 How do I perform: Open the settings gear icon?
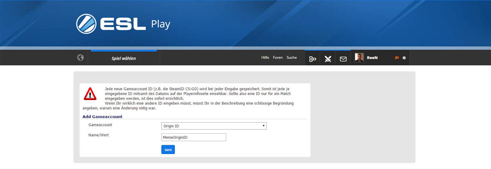(x=404, y=58)
